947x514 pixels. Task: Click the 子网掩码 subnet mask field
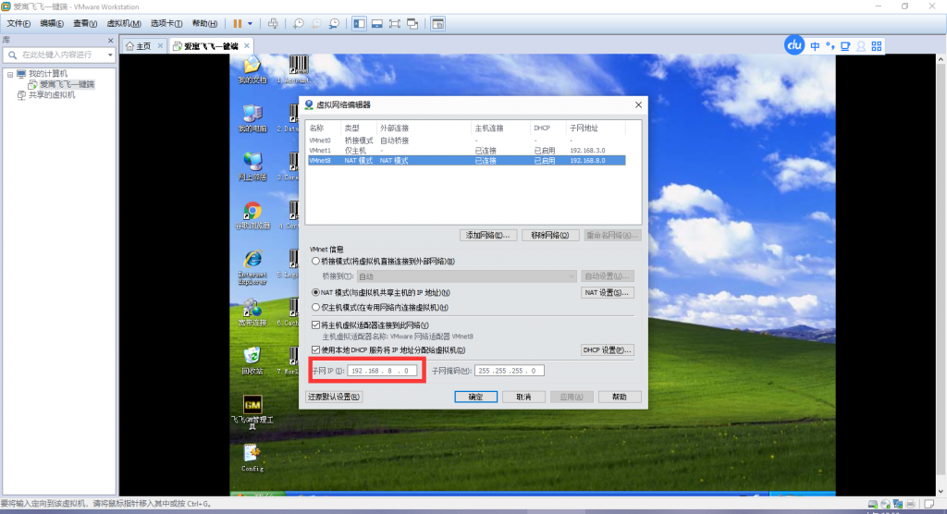click(510, 371)
